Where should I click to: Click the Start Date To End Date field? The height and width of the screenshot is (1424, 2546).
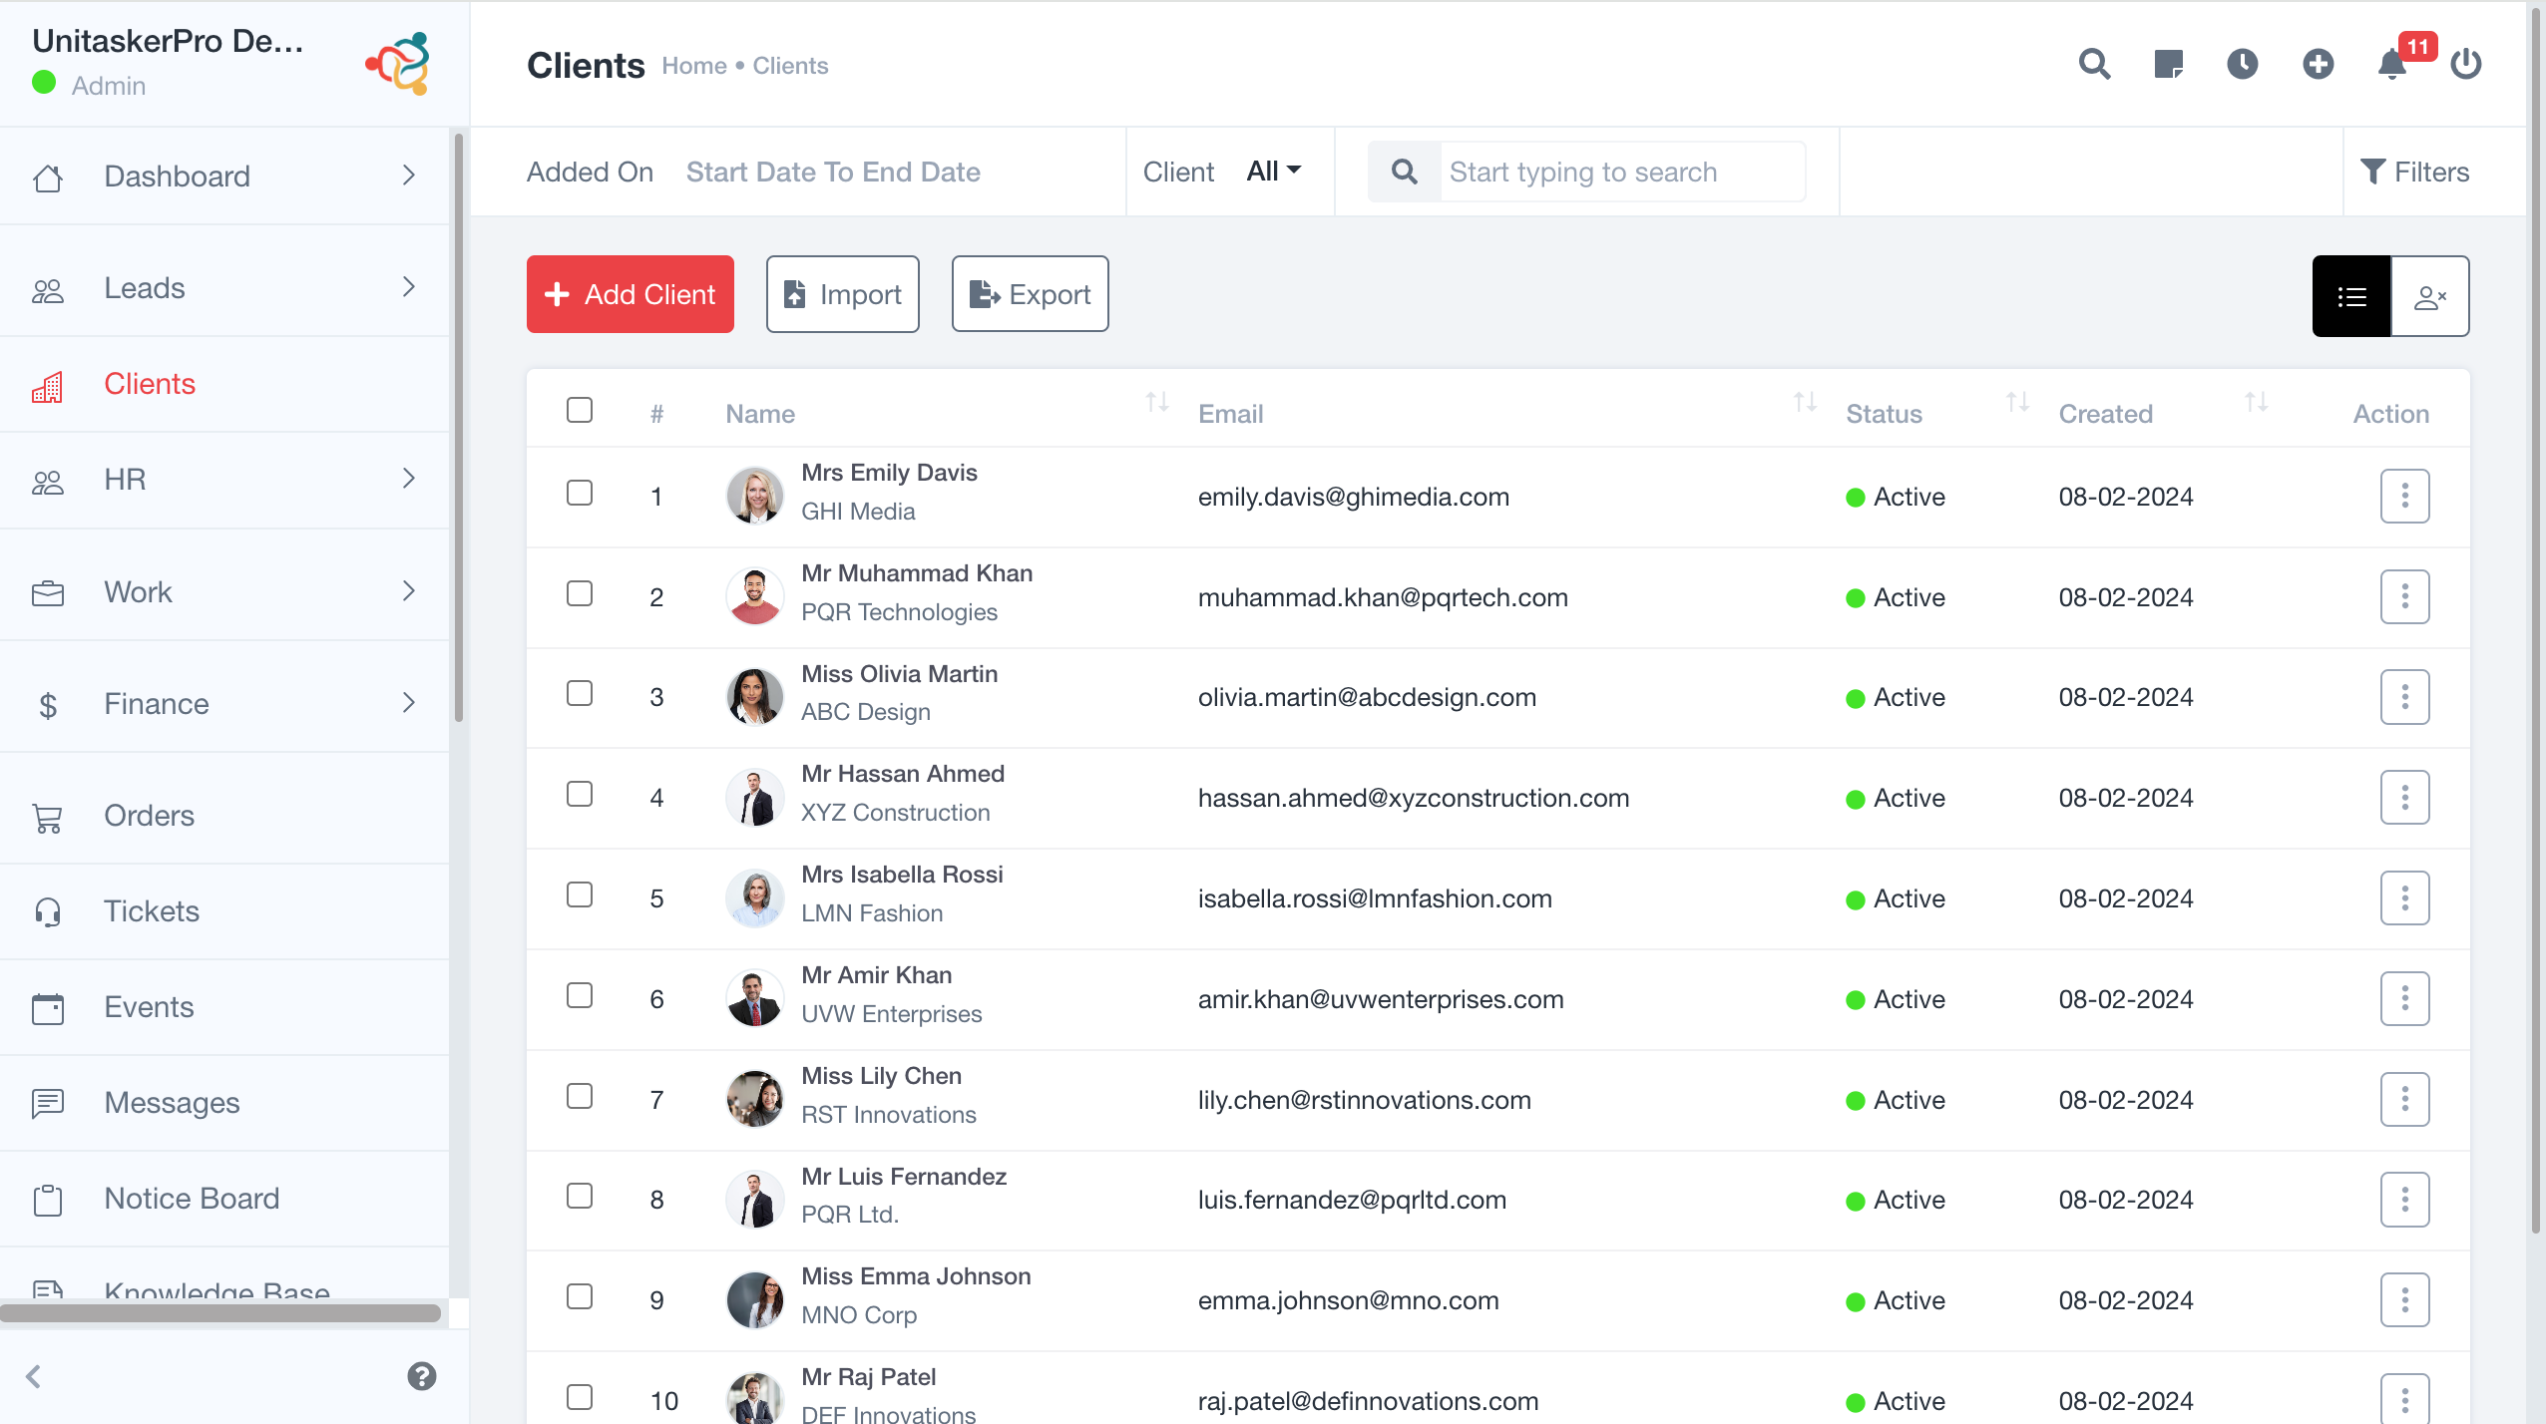pyautogui.click(x=833, y=172)
